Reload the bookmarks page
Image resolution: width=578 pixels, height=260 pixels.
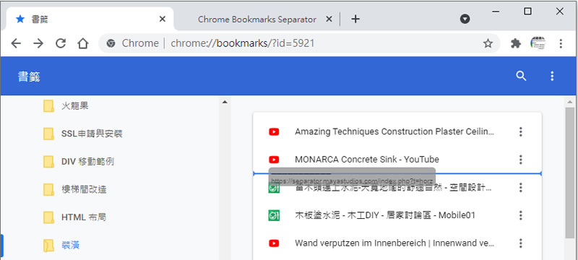click(61, 43)
